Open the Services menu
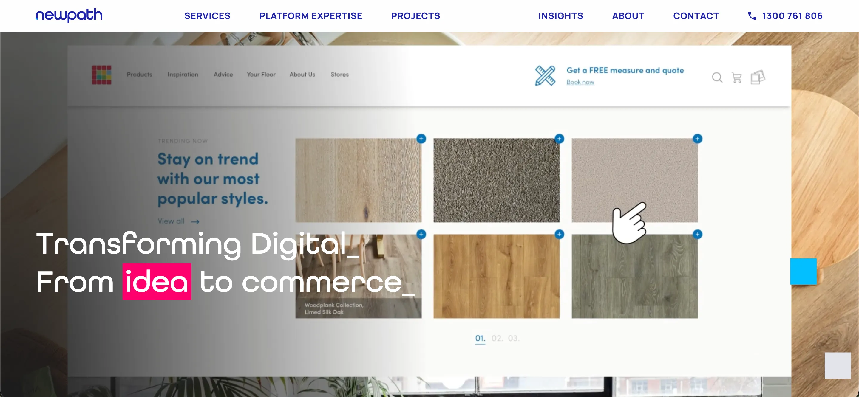 tap(207, 16)
